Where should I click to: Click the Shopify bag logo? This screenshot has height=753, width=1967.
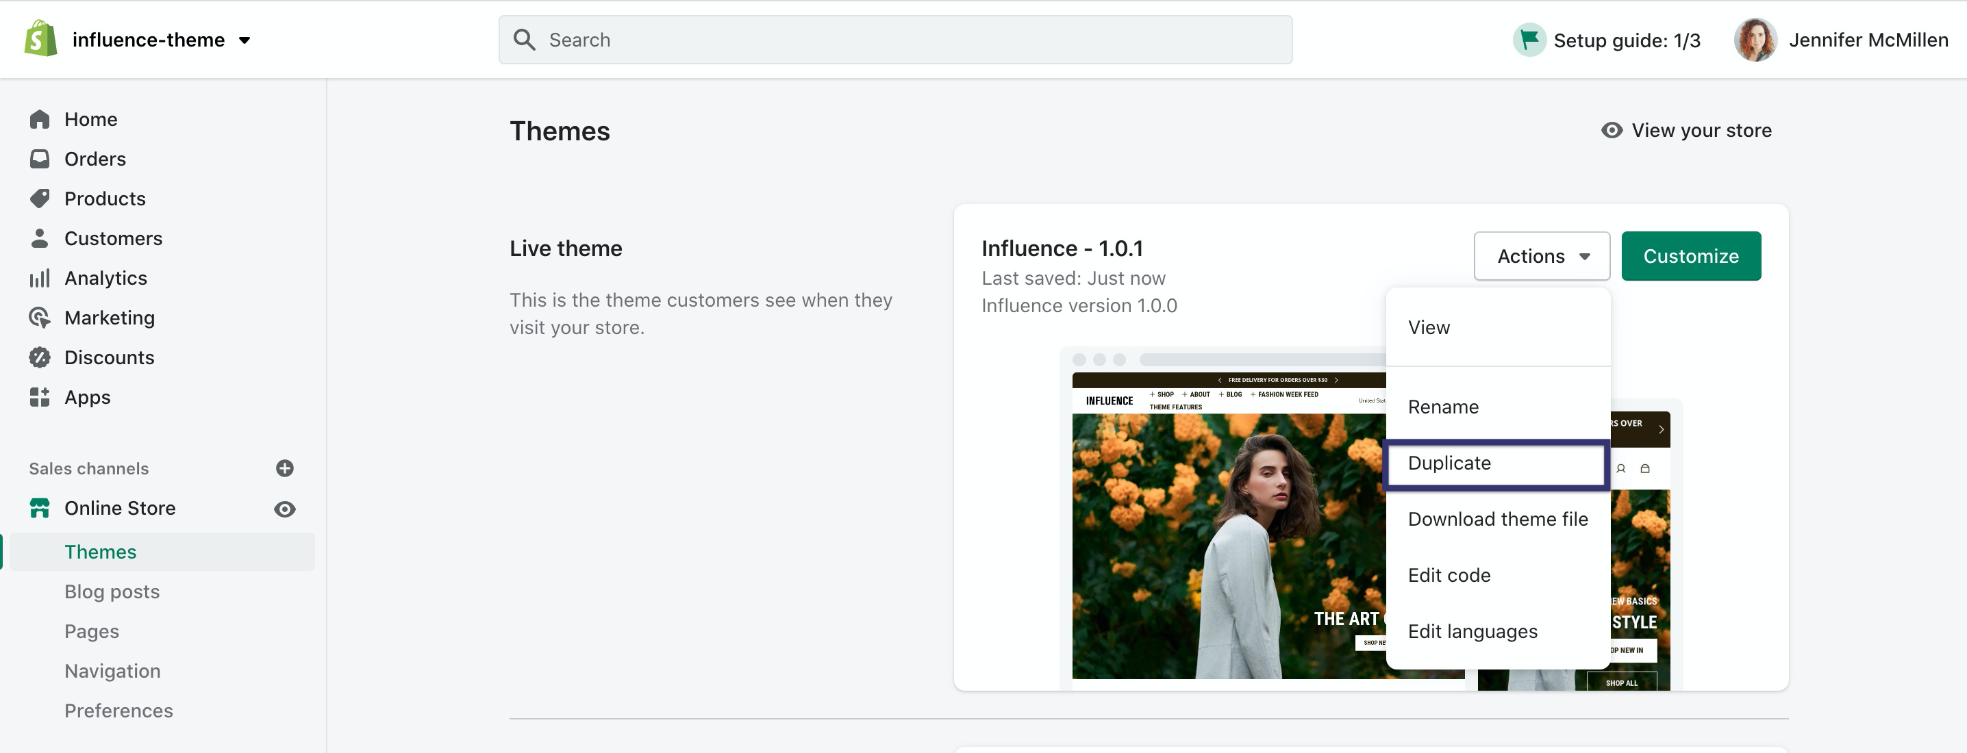[x=40, y=39]
